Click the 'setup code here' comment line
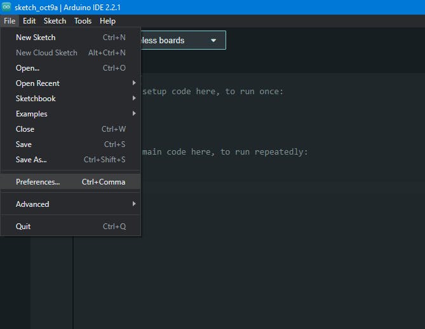 click(x=213, y=92)
